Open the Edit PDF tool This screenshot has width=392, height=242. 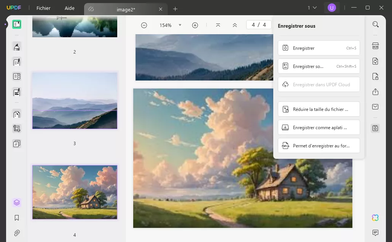pos(16,62)
